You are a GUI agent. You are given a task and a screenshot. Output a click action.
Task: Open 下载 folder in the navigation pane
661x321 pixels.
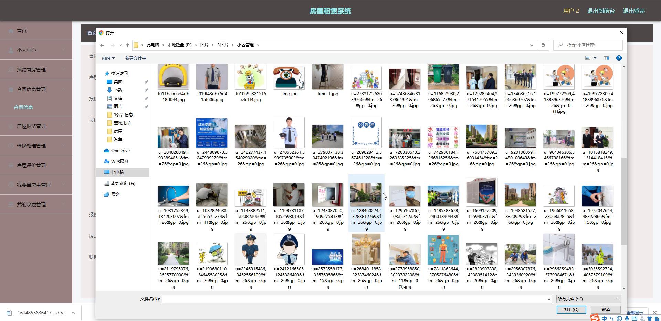[118, 90]
